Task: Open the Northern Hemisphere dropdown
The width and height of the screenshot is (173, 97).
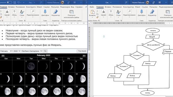Action: pyautogui.click(x=32, y=51)
